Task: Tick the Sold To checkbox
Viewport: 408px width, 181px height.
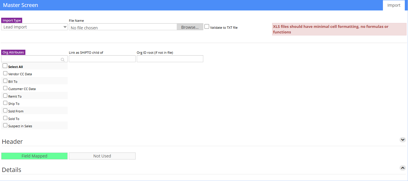Action: point(5,118)
